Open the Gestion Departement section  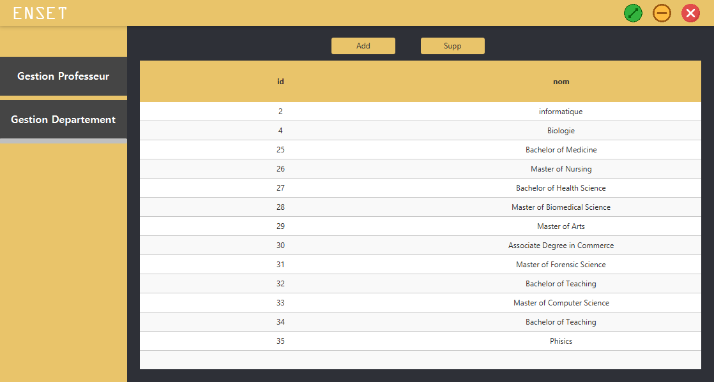pos(63,120)
